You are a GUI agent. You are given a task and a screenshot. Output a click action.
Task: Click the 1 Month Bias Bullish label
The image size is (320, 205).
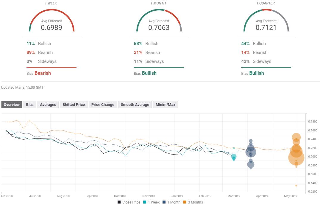click(x=145, y=73)
